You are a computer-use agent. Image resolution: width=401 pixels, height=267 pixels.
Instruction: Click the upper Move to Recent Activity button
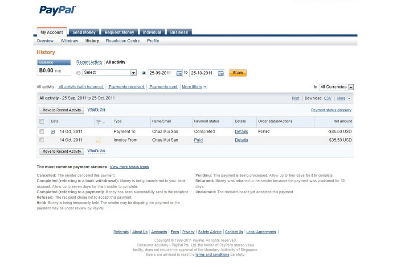pos(61,110)
